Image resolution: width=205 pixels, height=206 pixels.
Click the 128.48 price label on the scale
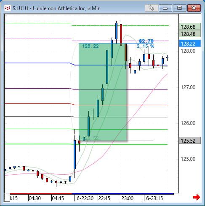tap(190, 34)
